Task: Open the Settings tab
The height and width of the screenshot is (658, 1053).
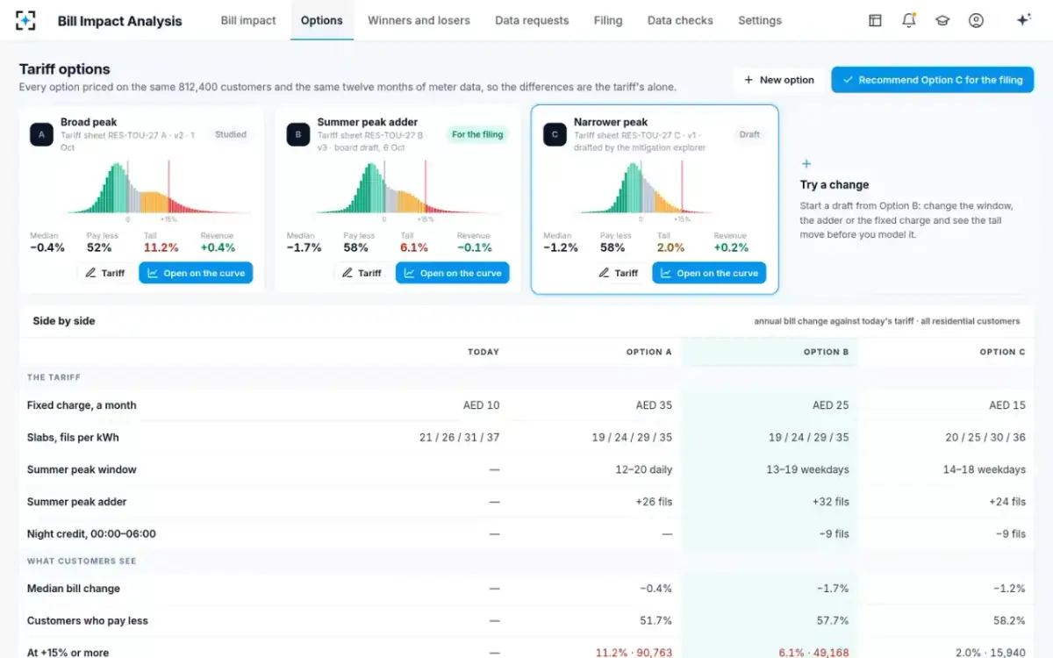Action: 760,20
